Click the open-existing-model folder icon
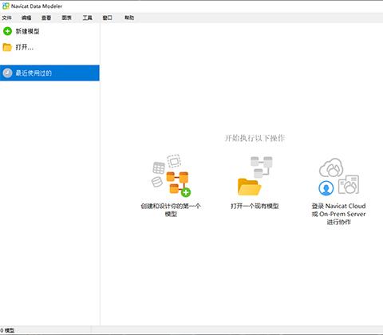Screen dimensions: 383x335 [x=255, y=176]
